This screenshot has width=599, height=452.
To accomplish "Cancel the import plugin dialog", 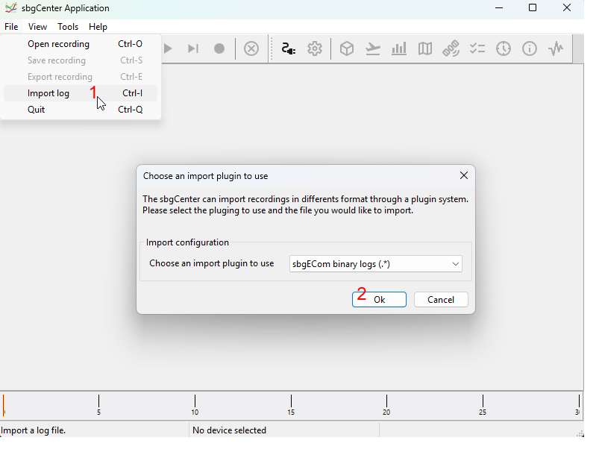I will click(441, 299).
